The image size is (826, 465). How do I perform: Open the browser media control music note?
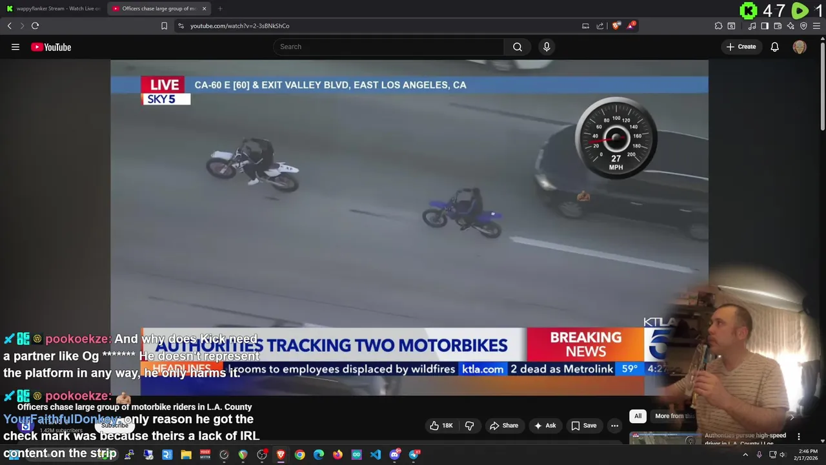(x=752, y=26)
